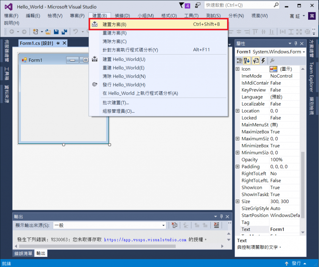Switch to the 輸出 Output bottom tab
The height and width of the screenshot is (267, 319).
pos(41,253)
